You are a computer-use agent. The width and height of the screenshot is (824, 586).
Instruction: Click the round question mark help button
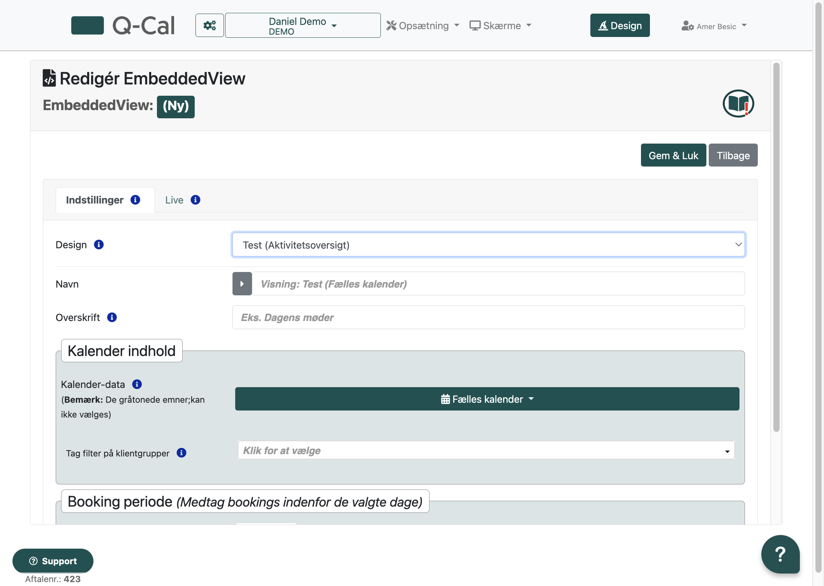click(780, 554)
